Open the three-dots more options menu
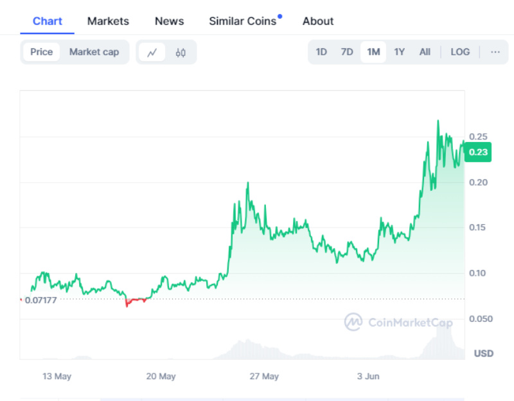This screenshot has width=514, height=401. pyautogui.click(x=495, y=52)
